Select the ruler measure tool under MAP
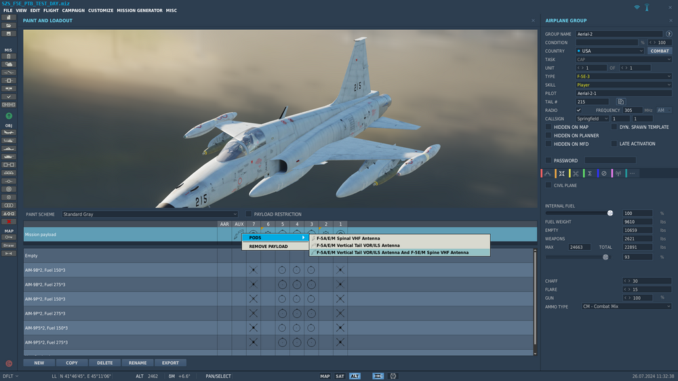The width and height of the screenshot is (678, 381). pos(8,254)
